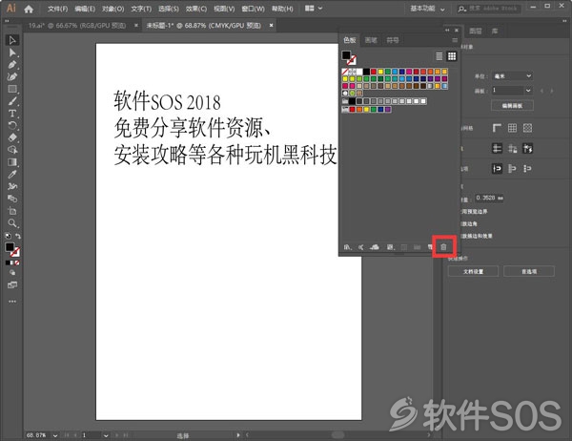Click Default Fill and Stroke icon

pos(8,236)
